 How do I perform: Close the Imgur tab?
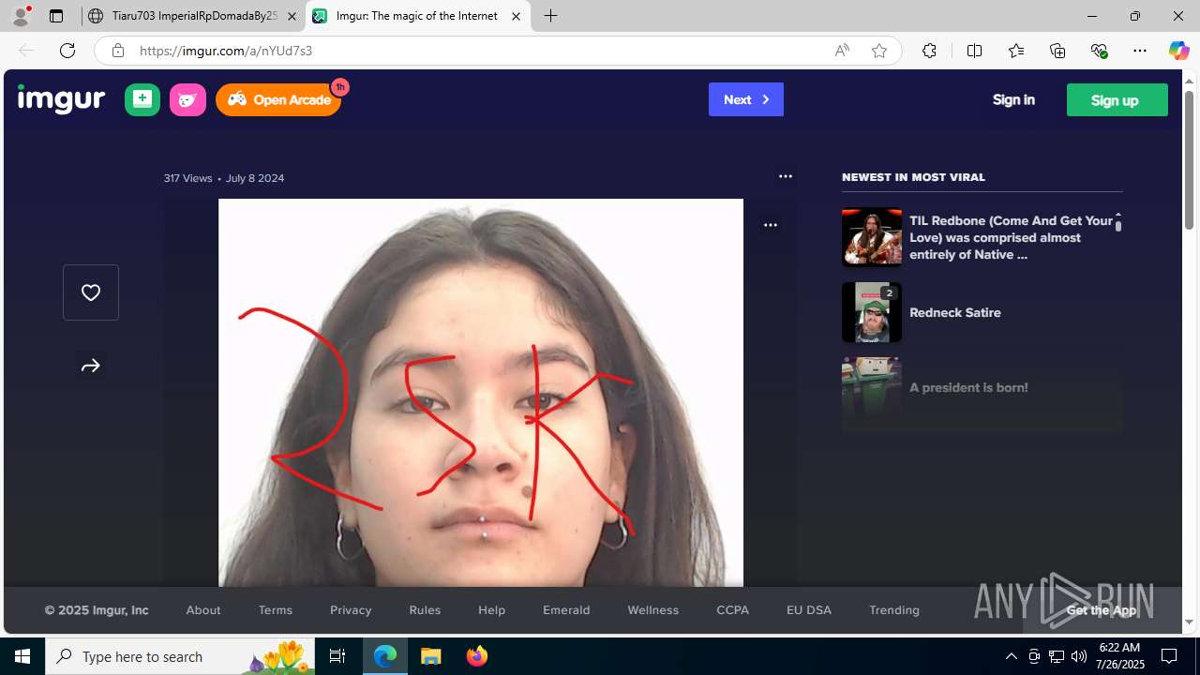pyautogui.click(x=516, y=16)
